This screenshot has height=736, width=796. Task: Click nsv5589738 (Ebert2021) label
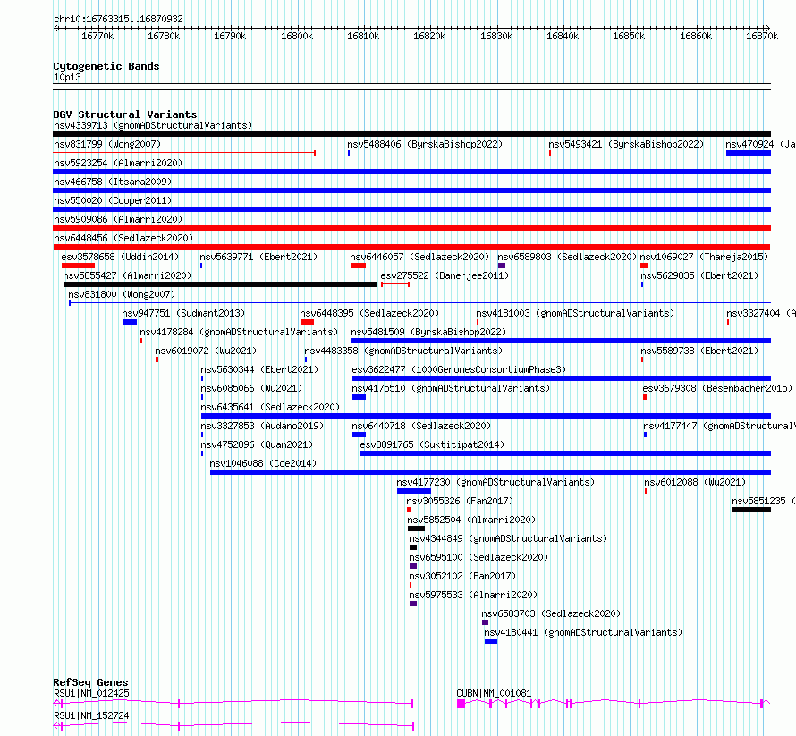[699, 351]
